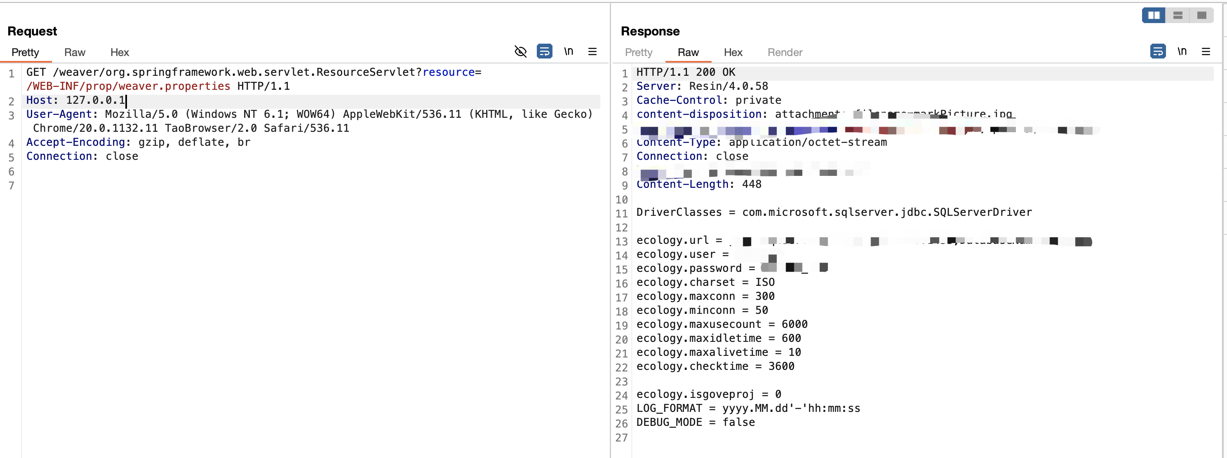The image size is (1227, 458).
Task: Click ecology.checktime = 3600 line
Action: click(715, 366)
